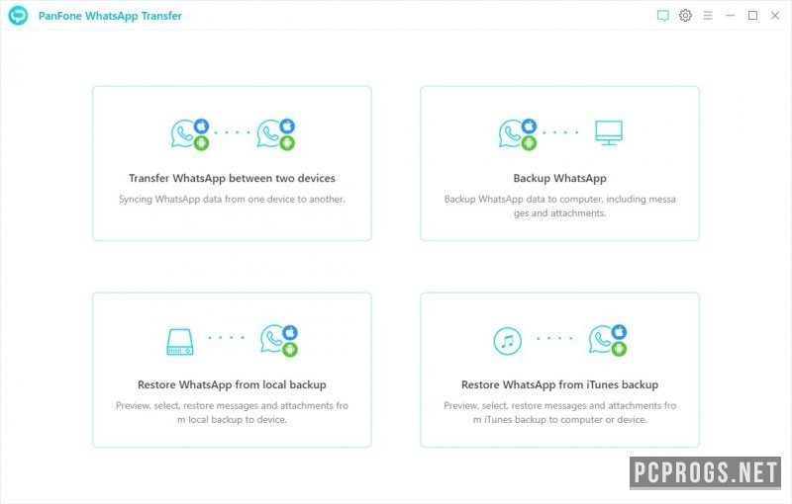
Task: Click the local disk drive icon
Action: pos(180,342)
